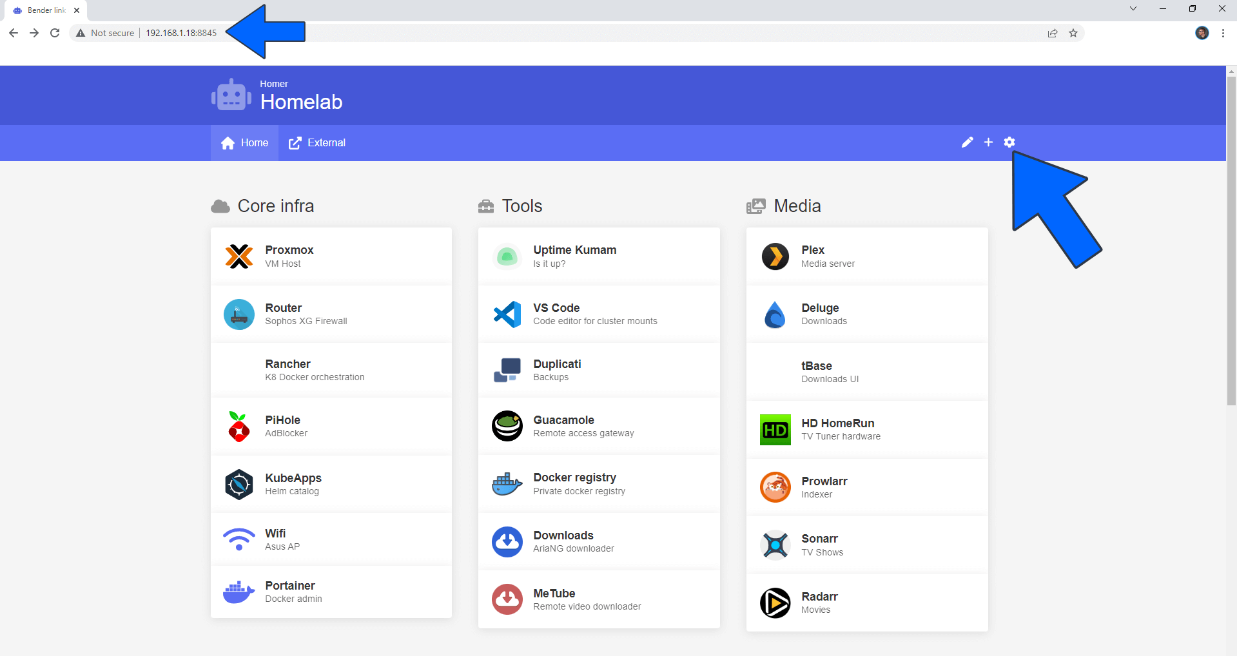Open the Plex Media server link
This screenshot has width=1237, height=656.
click(867, 256)
